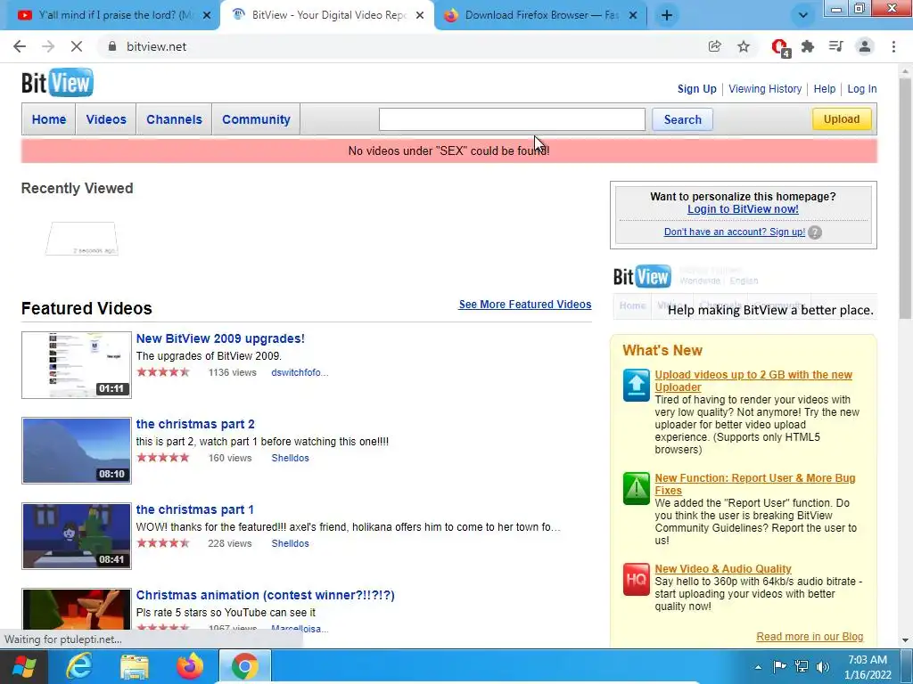Click the blue uploader arrow icon
This screenshot has height=684, width=913.
point(636,385)
